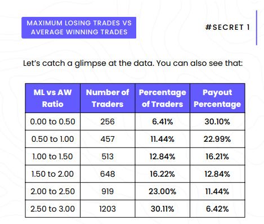
Task: Select the 0.00 to 0.50 ratio cell
Action: [53, 122]
